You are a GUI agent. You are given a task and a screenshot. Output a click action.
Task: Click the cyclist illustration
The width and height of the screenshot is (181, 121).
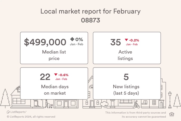tap(136, 104)
